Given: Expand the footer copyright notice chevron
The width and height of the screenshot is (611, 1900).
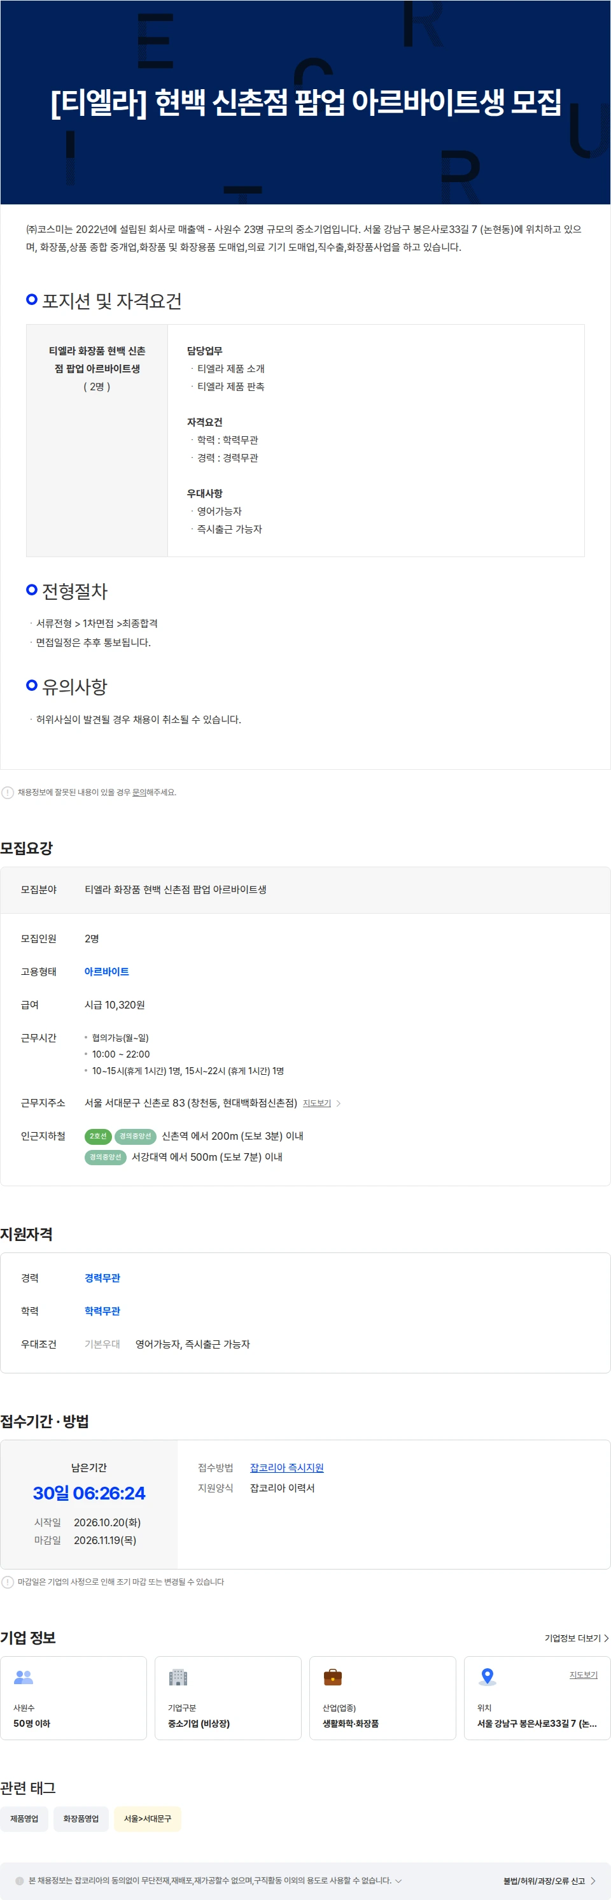Looking at the screenshot, I should pos(398,1880).
